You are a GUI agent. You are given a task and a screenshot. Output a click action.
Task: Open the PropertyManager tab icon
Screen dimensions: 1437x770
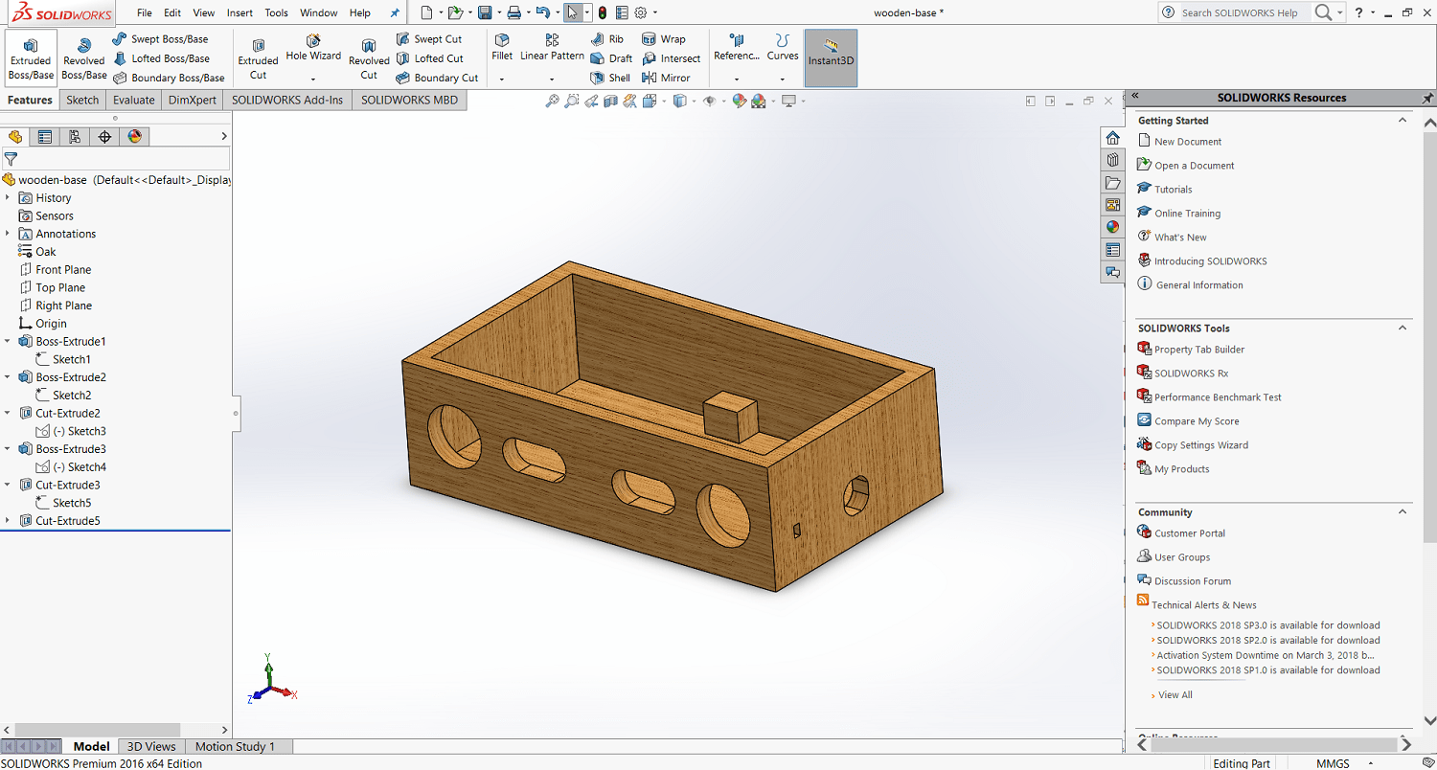(x=45, y=137)
